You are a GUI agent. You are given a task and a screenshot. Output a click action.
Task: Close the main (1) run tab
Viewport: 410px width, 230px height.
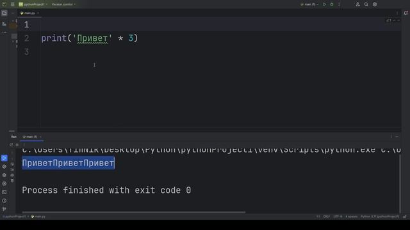(40, 137)
